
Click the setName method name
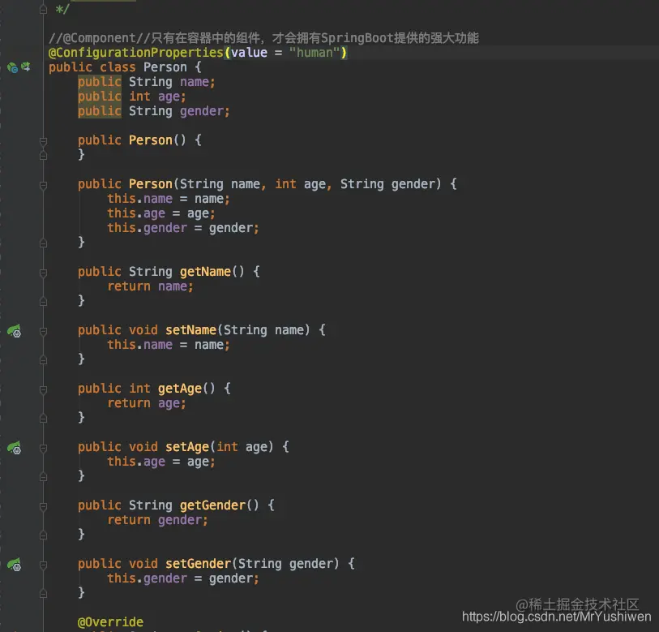click(190, 330)
